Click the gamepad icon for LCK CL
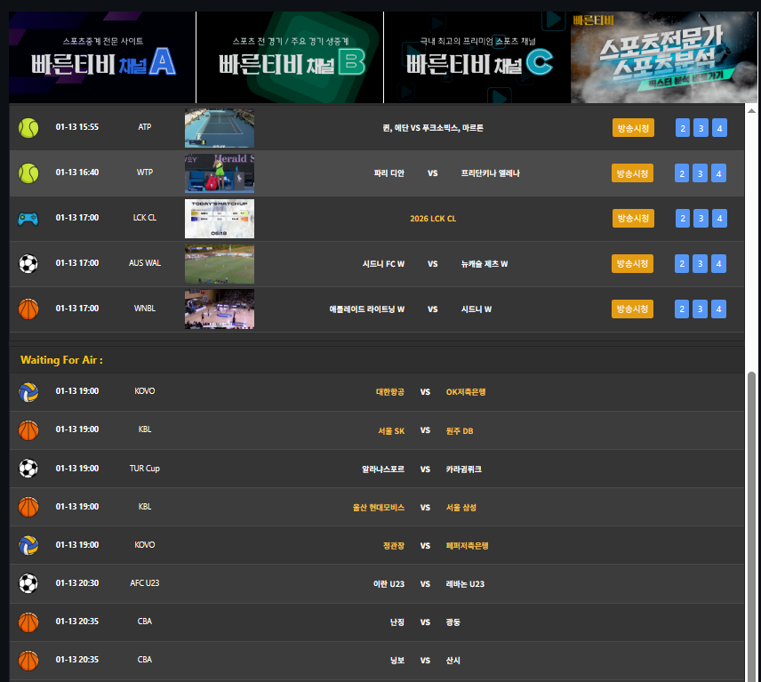761x682 pixels. (28, 219)
